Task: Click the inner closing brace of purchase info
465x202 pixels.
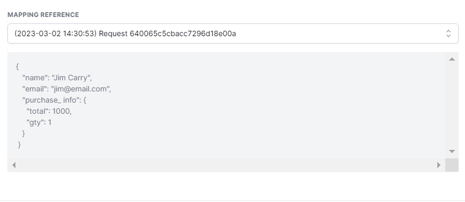Action: click(24, 133)
